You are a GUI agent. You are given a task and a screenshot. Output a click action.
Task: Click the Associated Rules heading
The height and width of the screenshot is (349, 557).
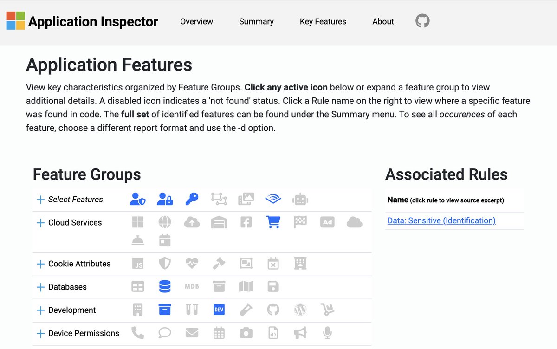[447, 174]
